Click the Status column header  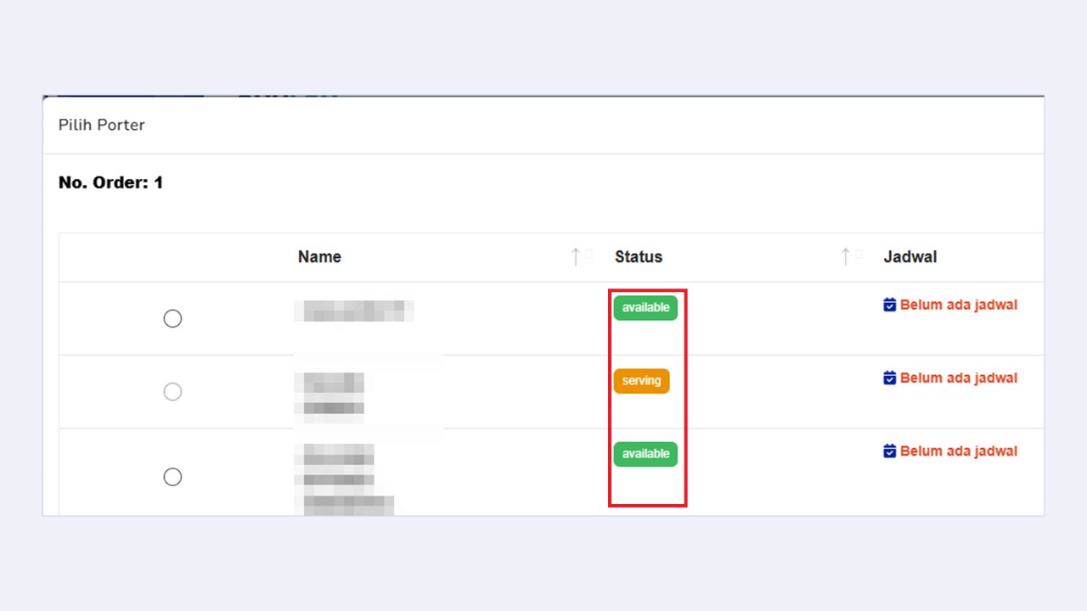tap(639, 256)
